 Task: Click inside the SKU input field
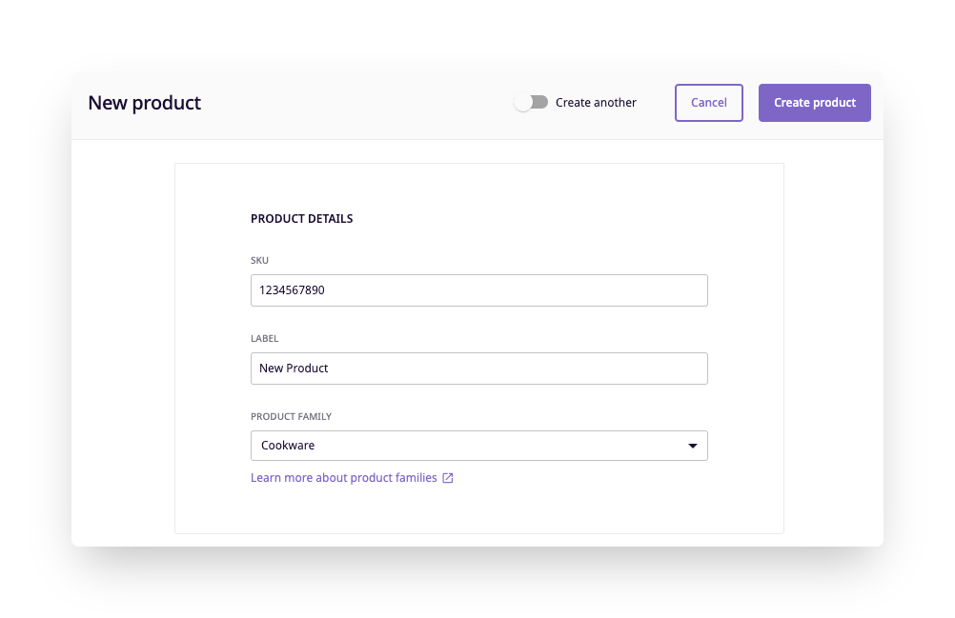coord(478,289)
